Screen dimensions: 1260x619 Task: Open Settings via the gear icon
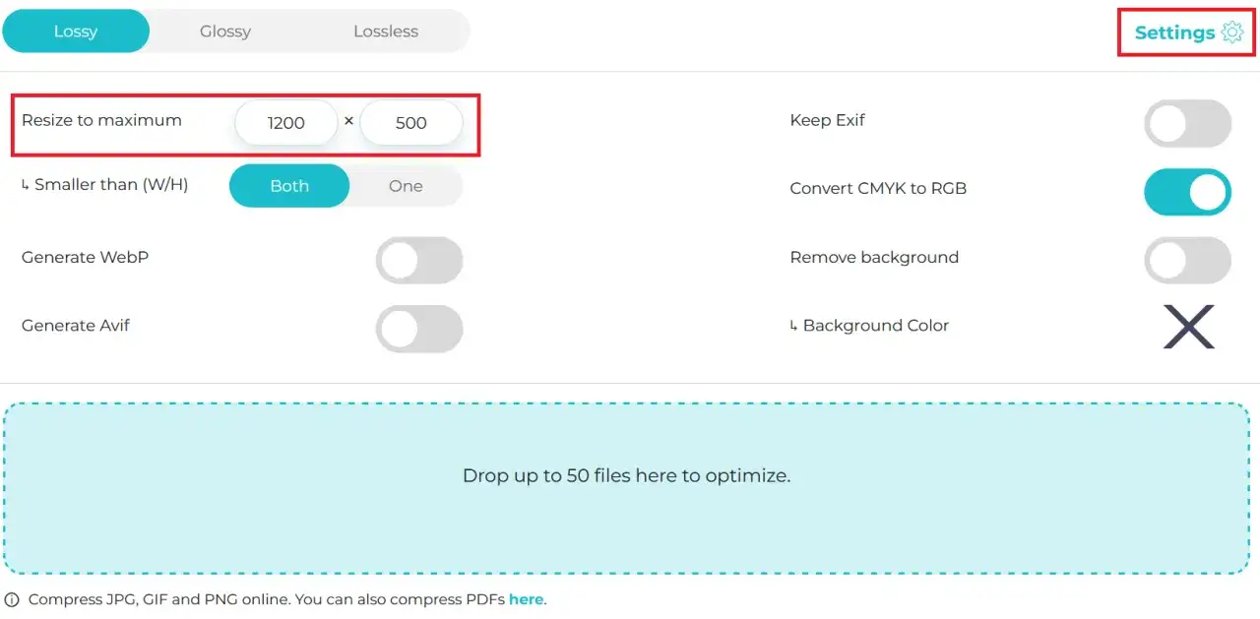tap(1231, 32)
